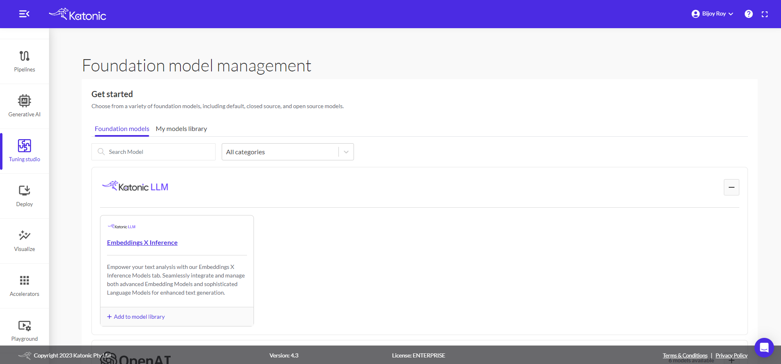
Task: Collapse the sidebar with the hamburger icon
Action: pyautogui.click(x=24, y=14)
